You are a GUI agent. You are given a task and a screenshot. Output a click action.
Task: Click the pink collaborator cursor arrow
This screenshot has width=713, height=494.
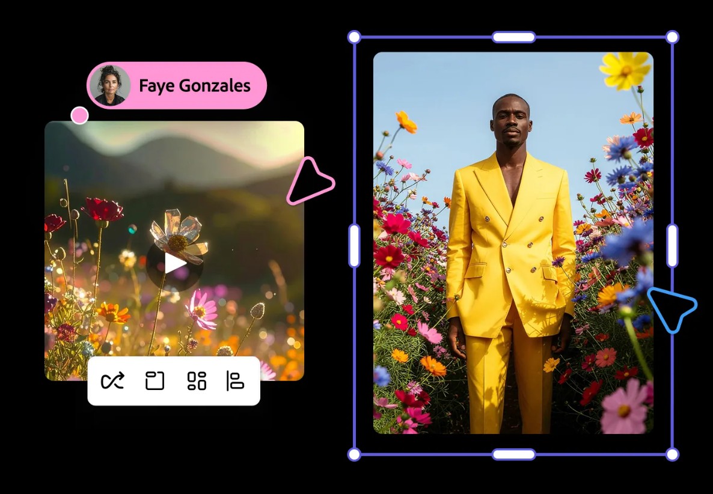coord(308,181)
